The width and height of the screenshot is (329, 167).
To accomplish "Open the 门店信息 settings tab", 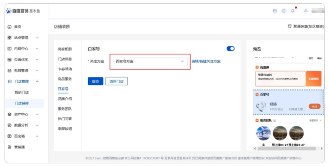I will point(65,59).
